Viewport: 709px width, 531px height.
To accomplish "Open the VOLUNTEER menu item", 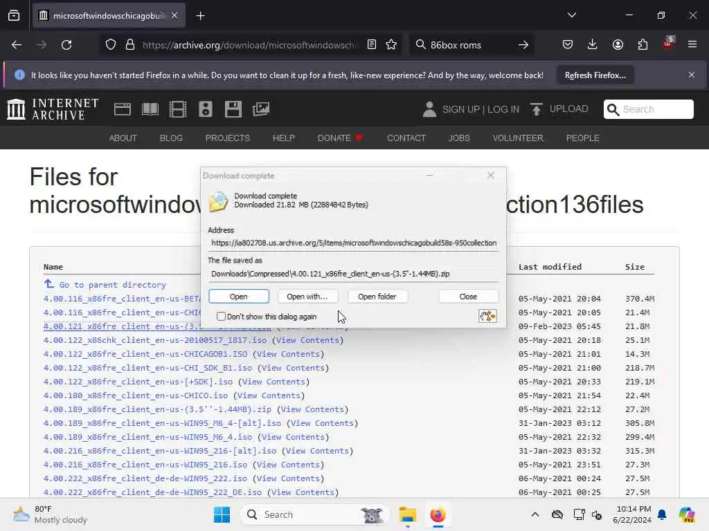I will (x=518, y=138).
